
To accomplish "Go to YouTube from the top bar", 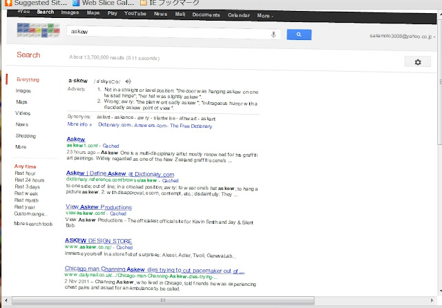I will click(135, 14).
